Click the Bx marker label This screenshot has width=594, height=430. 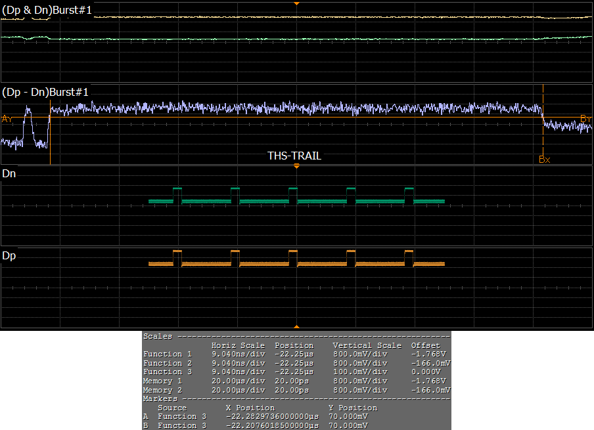click(x=544, y=159)
